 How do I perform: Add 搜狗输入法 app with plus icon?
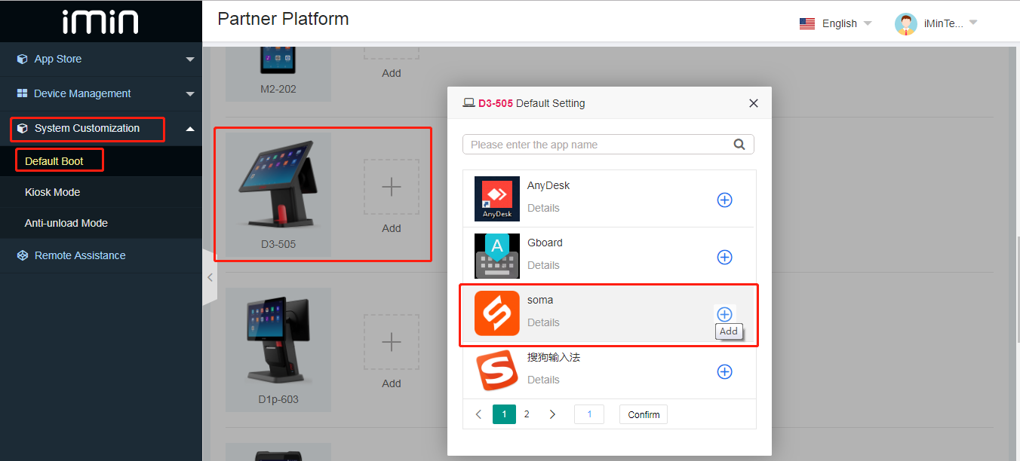724,371
